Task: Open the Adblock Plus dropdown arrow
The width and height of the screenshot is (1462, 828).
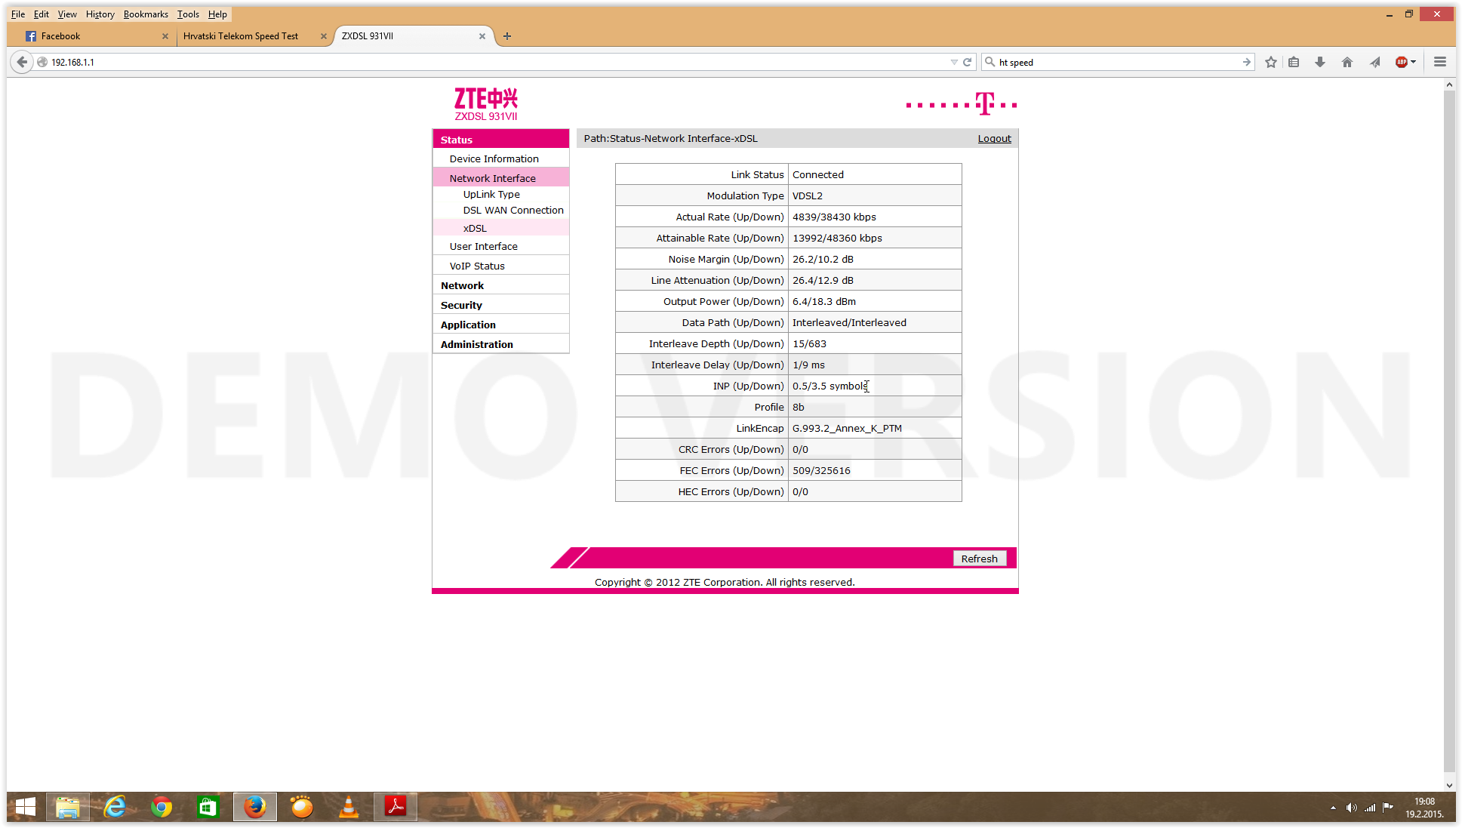Action: point(1414,62)
